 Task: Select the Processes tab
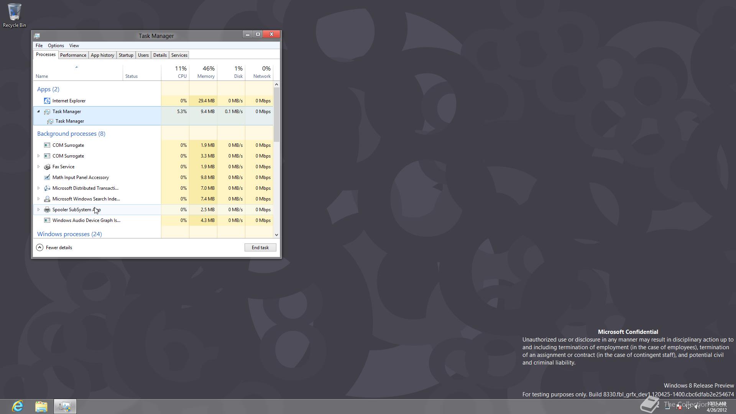[46, 54]
